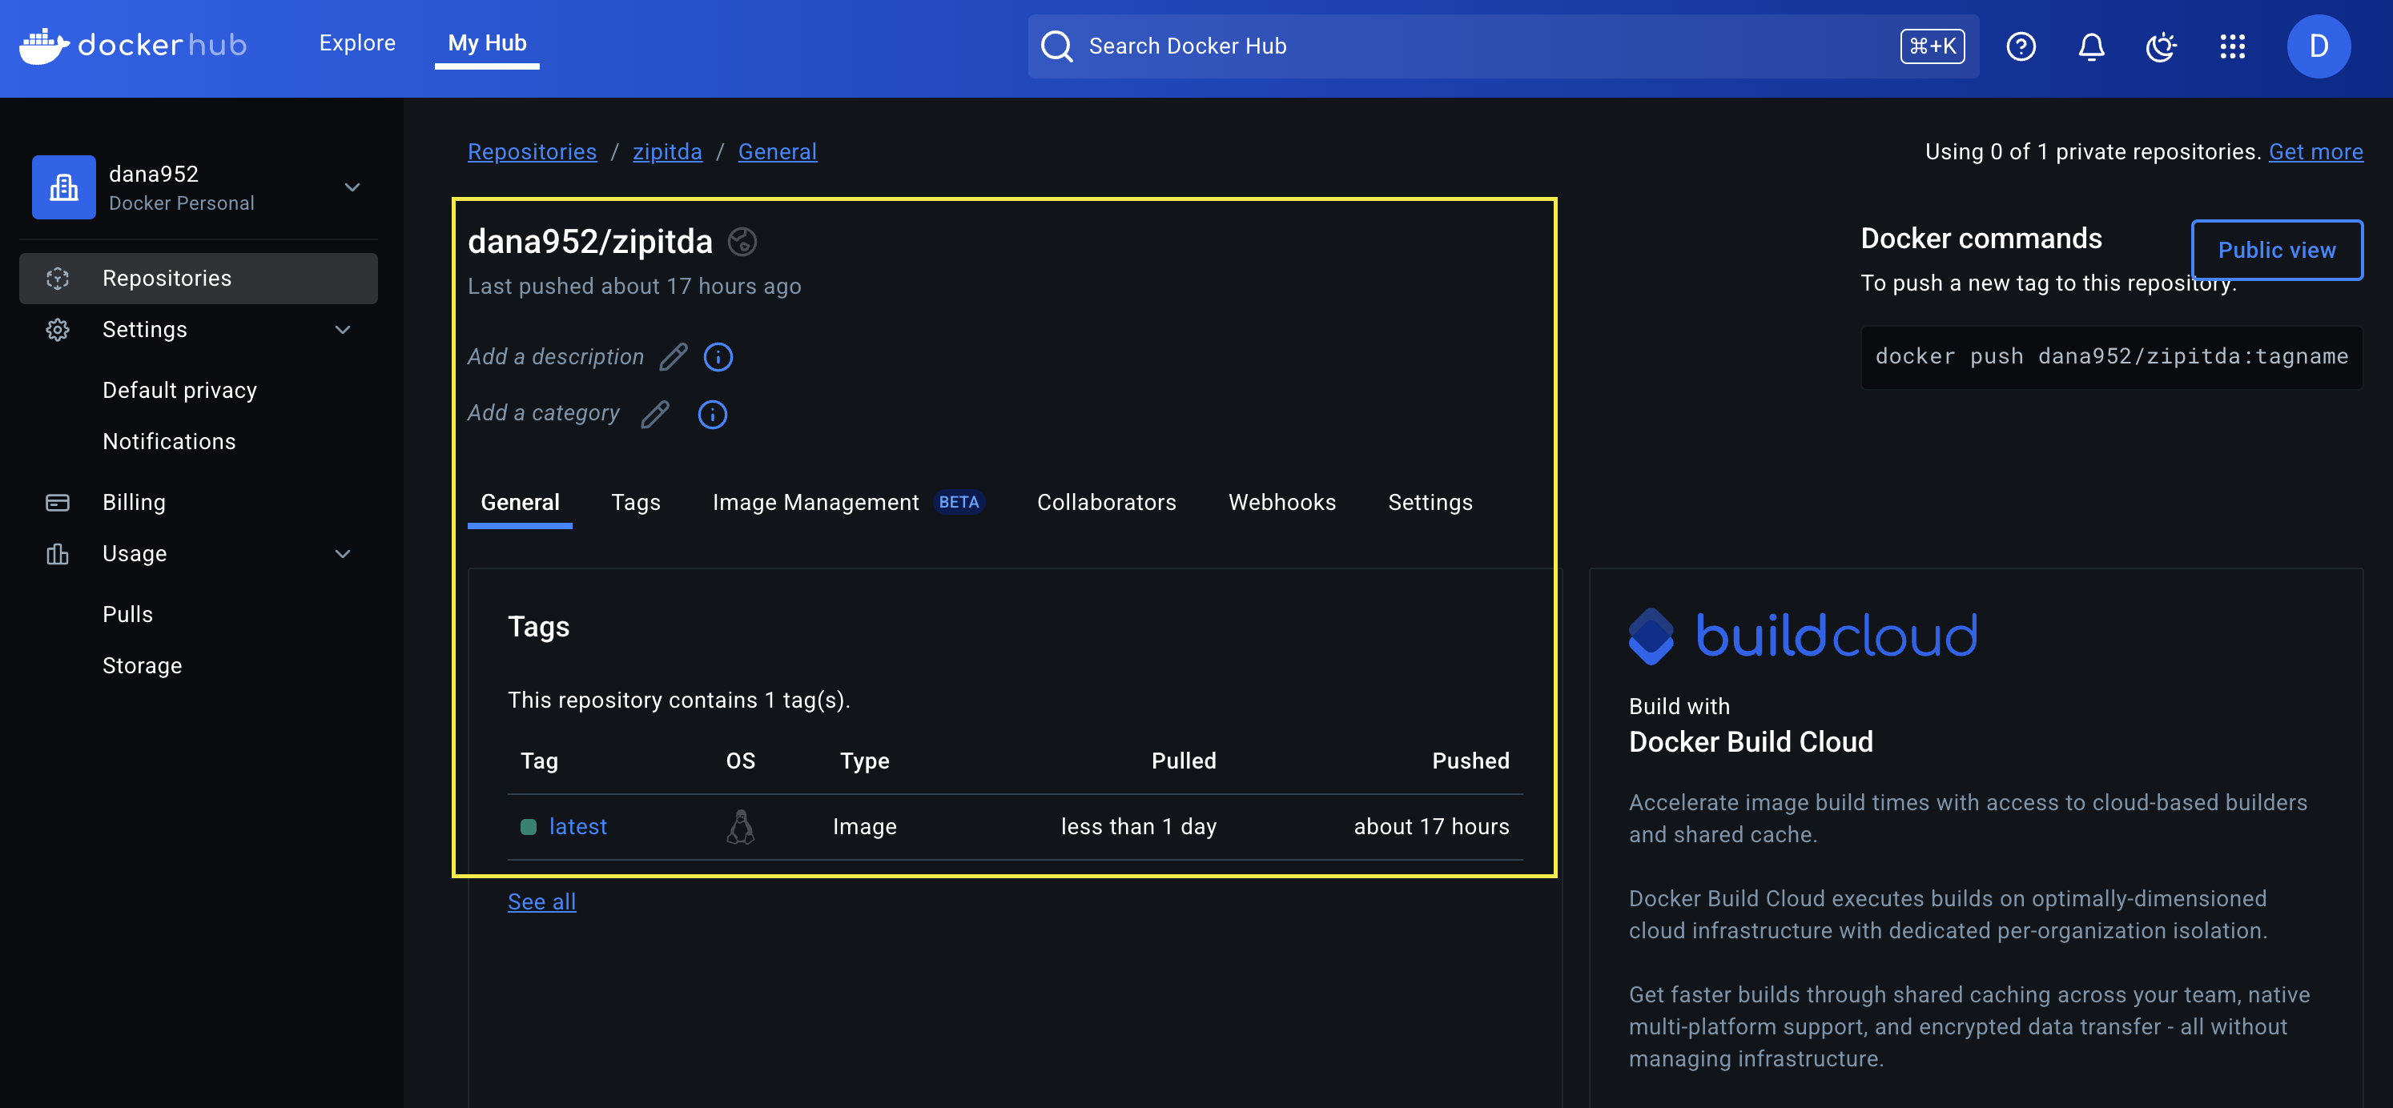The height and width of the screenshot is (1108, 2393).
Task: Expand the dana952 account switcher
Action: [x=351, y=187]
